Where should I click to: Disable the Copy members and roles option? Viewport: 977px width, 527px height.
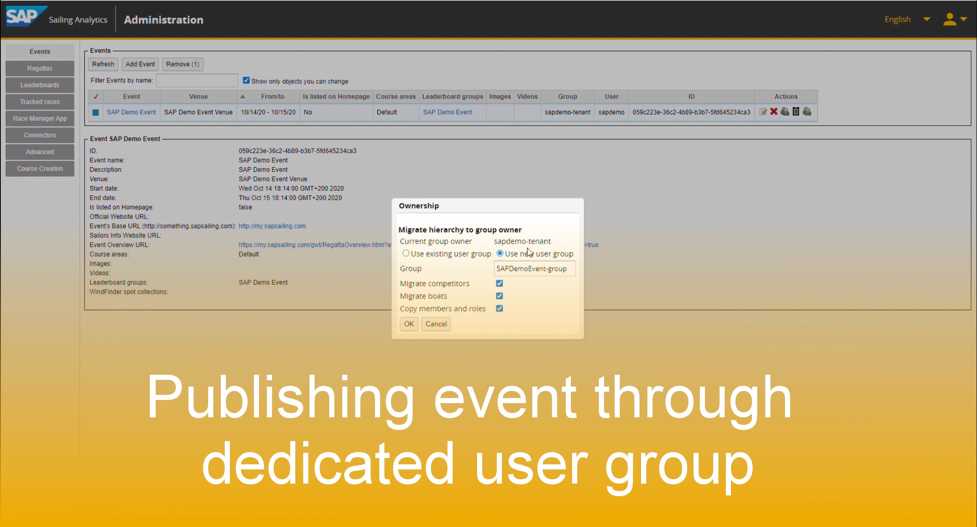click(499, 308)
